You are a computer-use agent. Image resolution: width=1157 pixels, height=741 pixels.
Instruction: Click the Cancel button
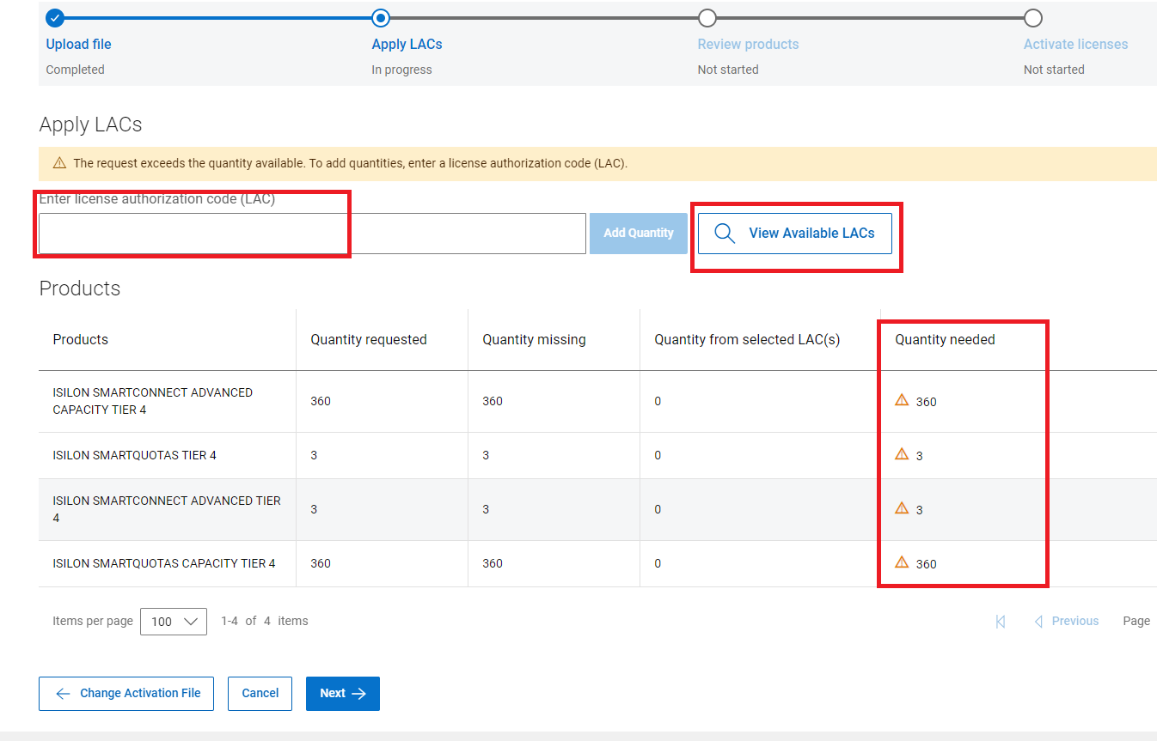pos(260,694)
